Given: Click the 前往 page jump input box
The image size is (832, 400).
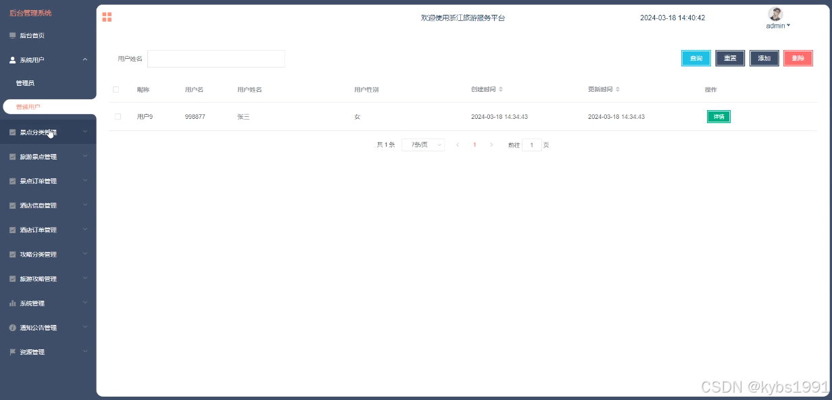Looking at the screenshot, I should pyautogui.click(x=532, y=145).
